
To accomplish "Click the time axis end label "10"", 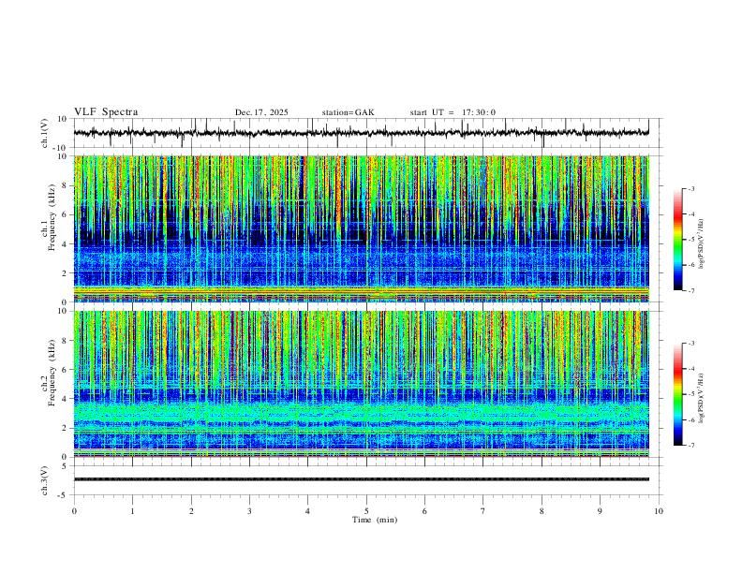I will coord(659,511).
